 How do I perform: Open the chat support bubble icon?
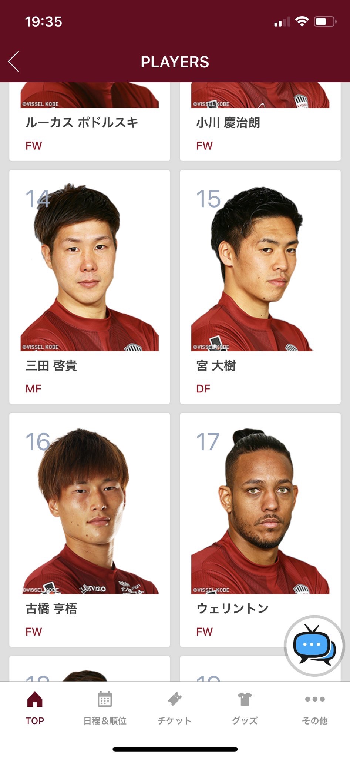coord(314,646)
